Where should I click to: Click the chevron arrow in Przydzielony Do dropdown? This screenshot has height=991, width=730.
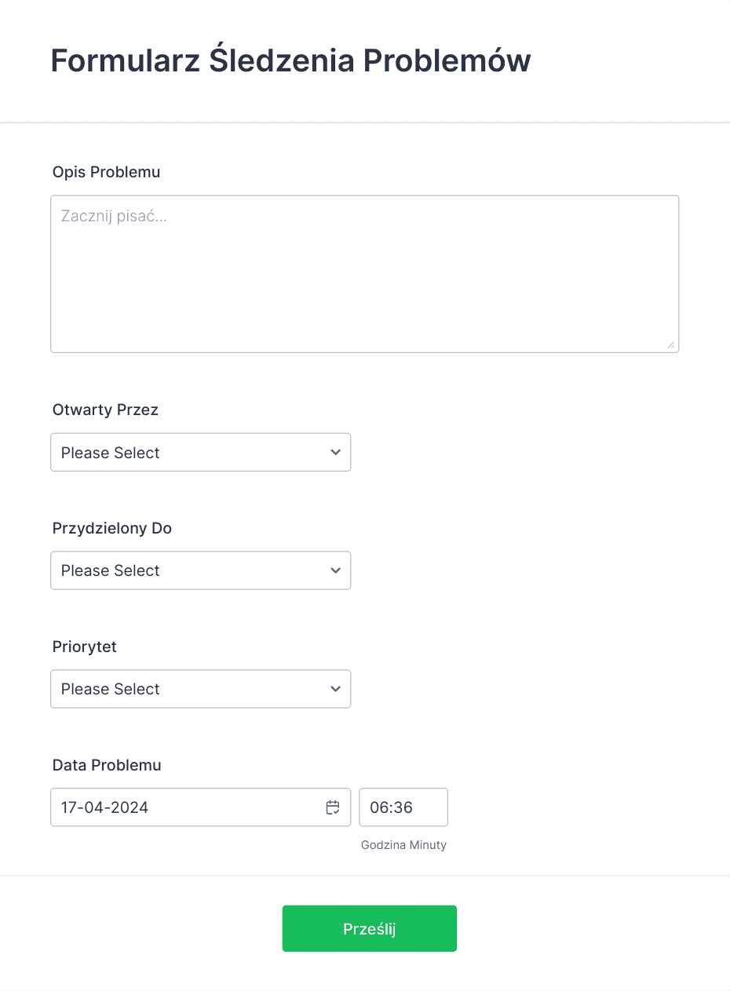(x=336, y=570)
